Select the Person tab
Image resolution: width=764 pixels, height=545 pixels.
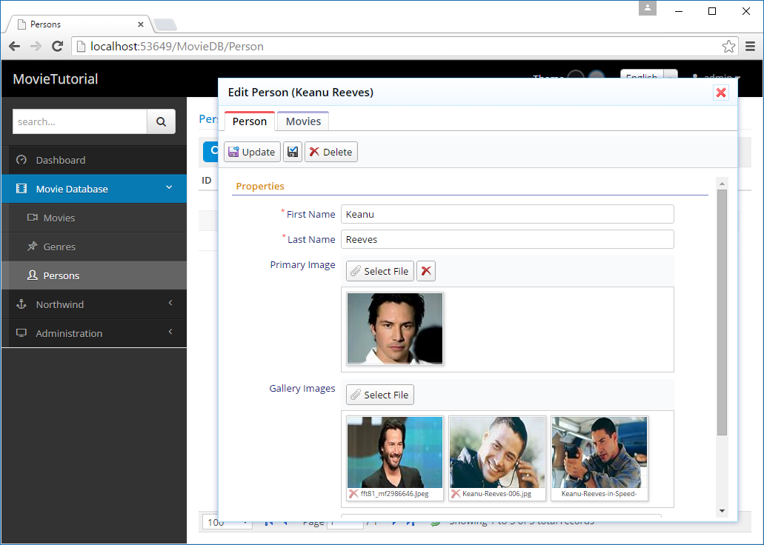[x=250, y=121]
